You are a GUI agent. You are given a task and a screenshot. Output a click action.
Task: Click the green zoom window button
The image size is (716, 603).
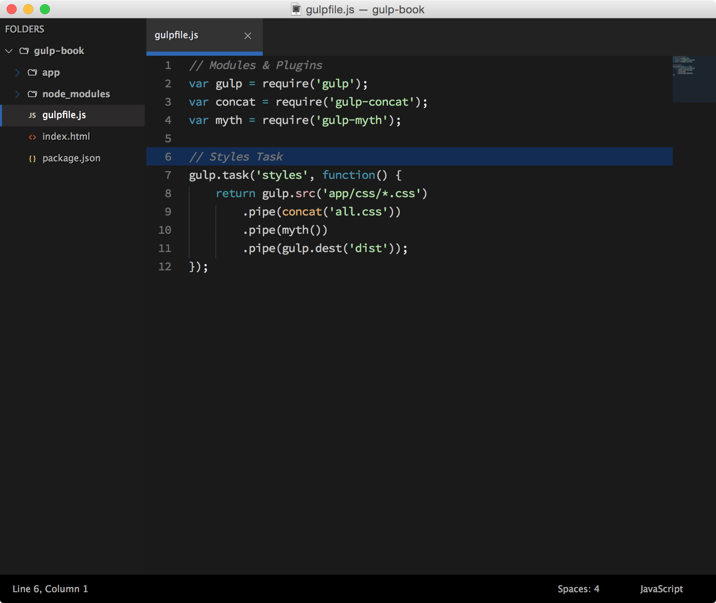pyautogui.click(x=45, y=9)
